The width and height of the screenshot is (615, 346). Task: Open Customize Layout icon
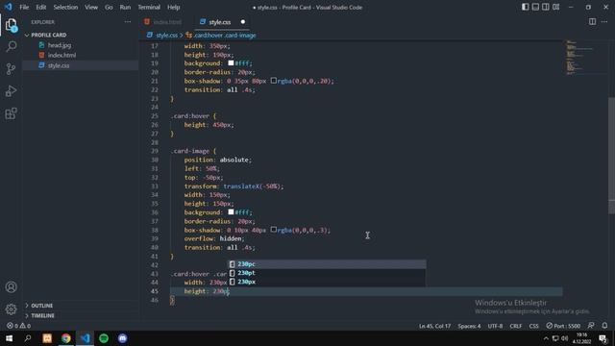(x=555, y=7)
